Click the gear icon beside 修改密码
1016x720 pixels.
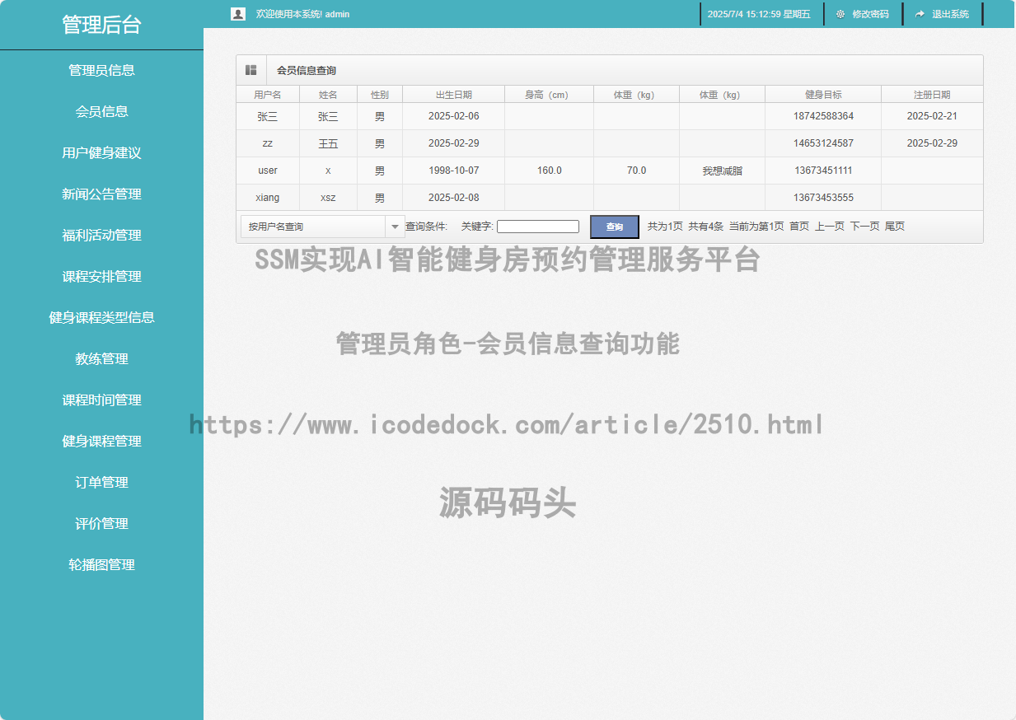point(840,14)
